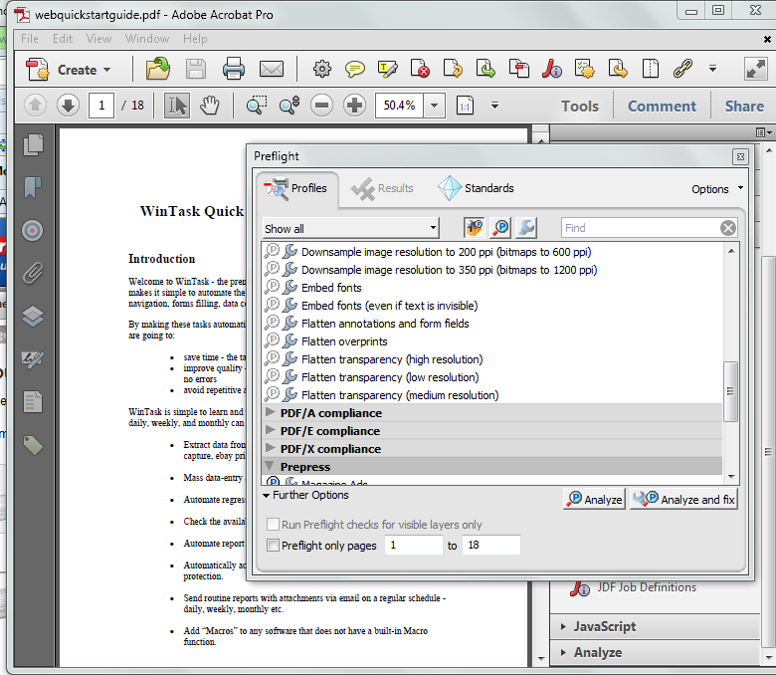Click the full screen expand icon
This screenshot has height=675, width=776.
[x=756, y=69]
